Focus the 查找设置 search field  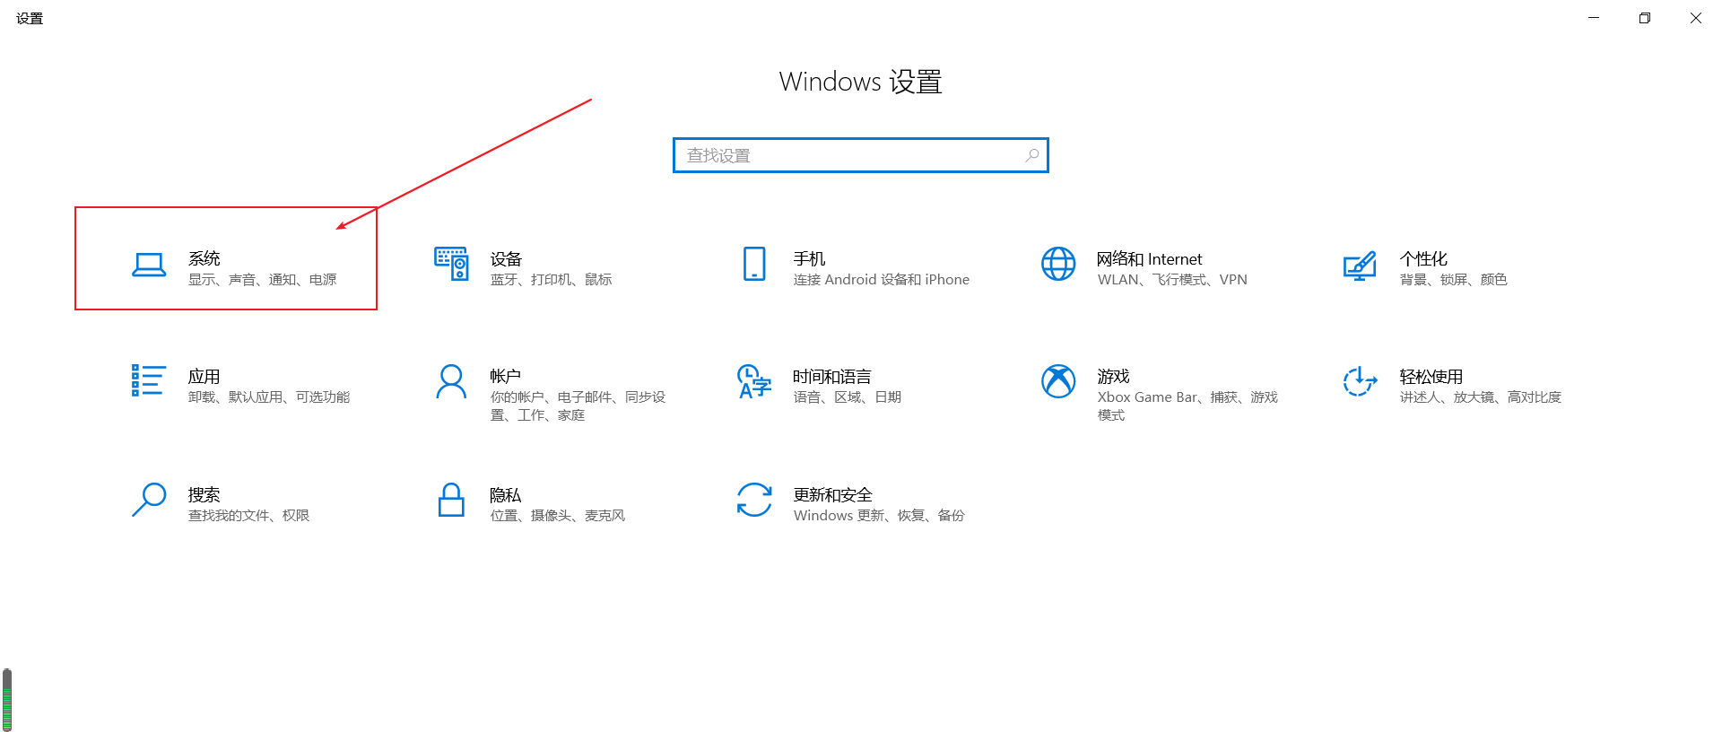click(x=861, y=155)
